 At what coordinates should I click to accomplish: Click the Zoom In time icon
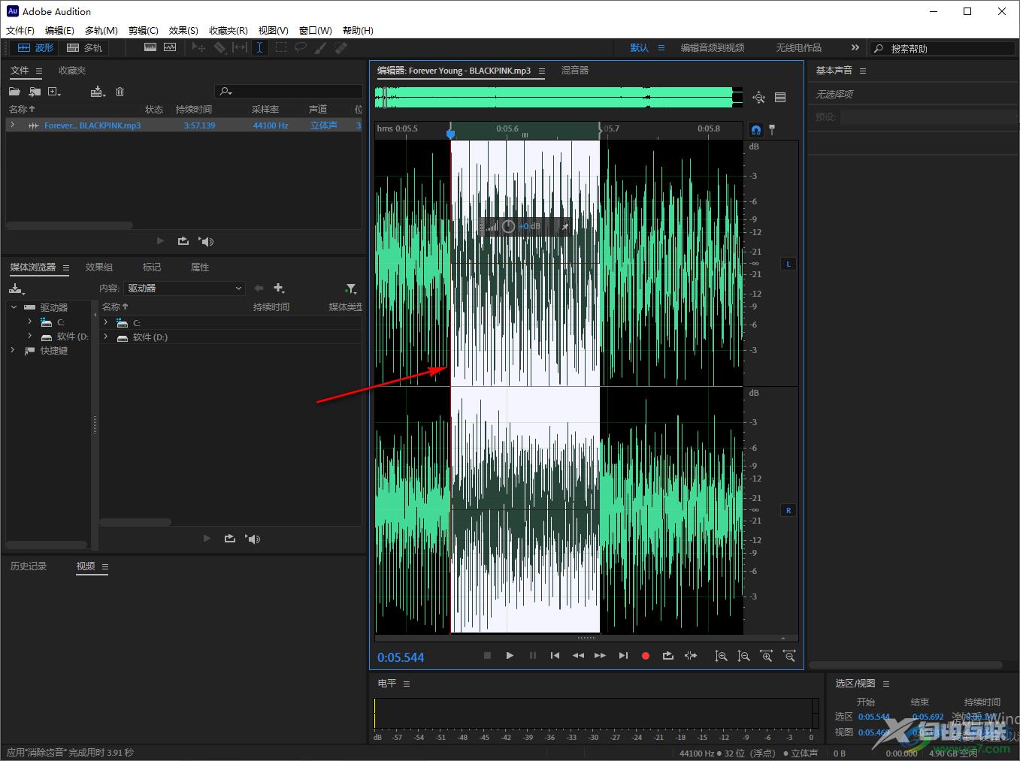(767, 656)
